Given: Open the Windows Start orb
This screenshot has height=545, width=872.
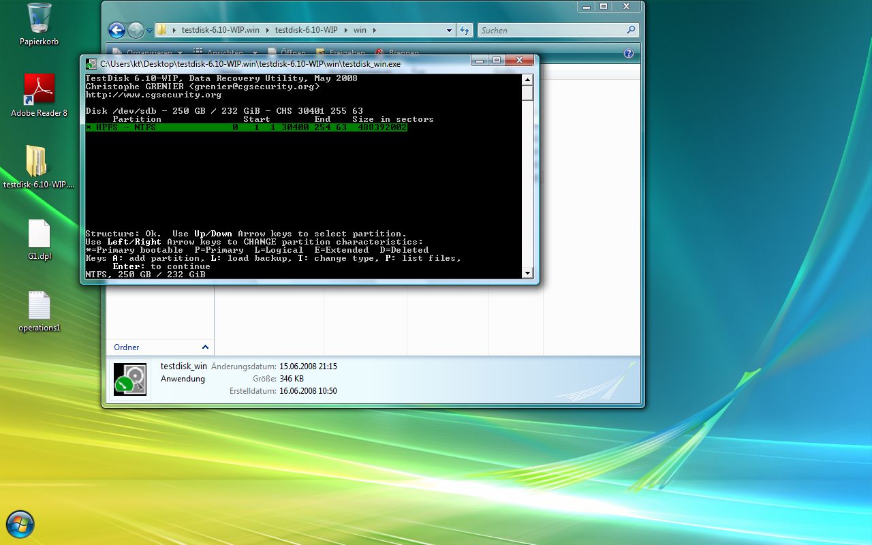Looking at the screenshot, I should (x=20, y=525).
